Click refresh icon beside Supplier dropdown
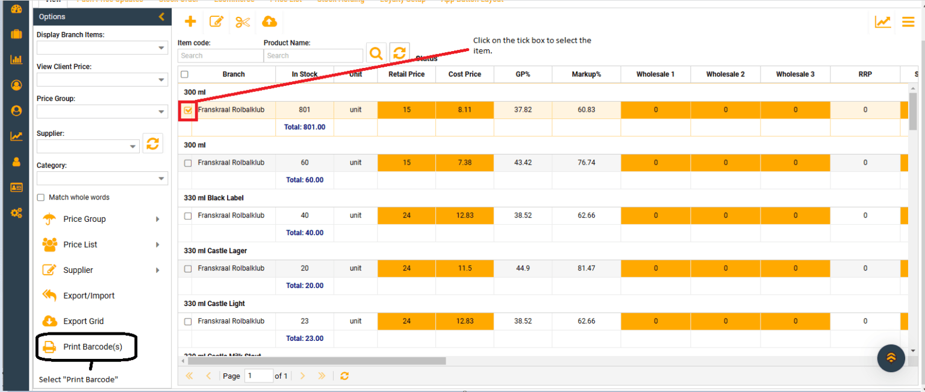Viewport: 925px width, 392px height. pyautogui.click(x=153, y=143)
